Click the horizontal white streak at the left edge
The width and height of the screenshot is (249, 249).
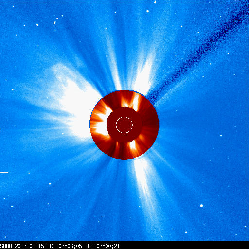tap(4, 172)
